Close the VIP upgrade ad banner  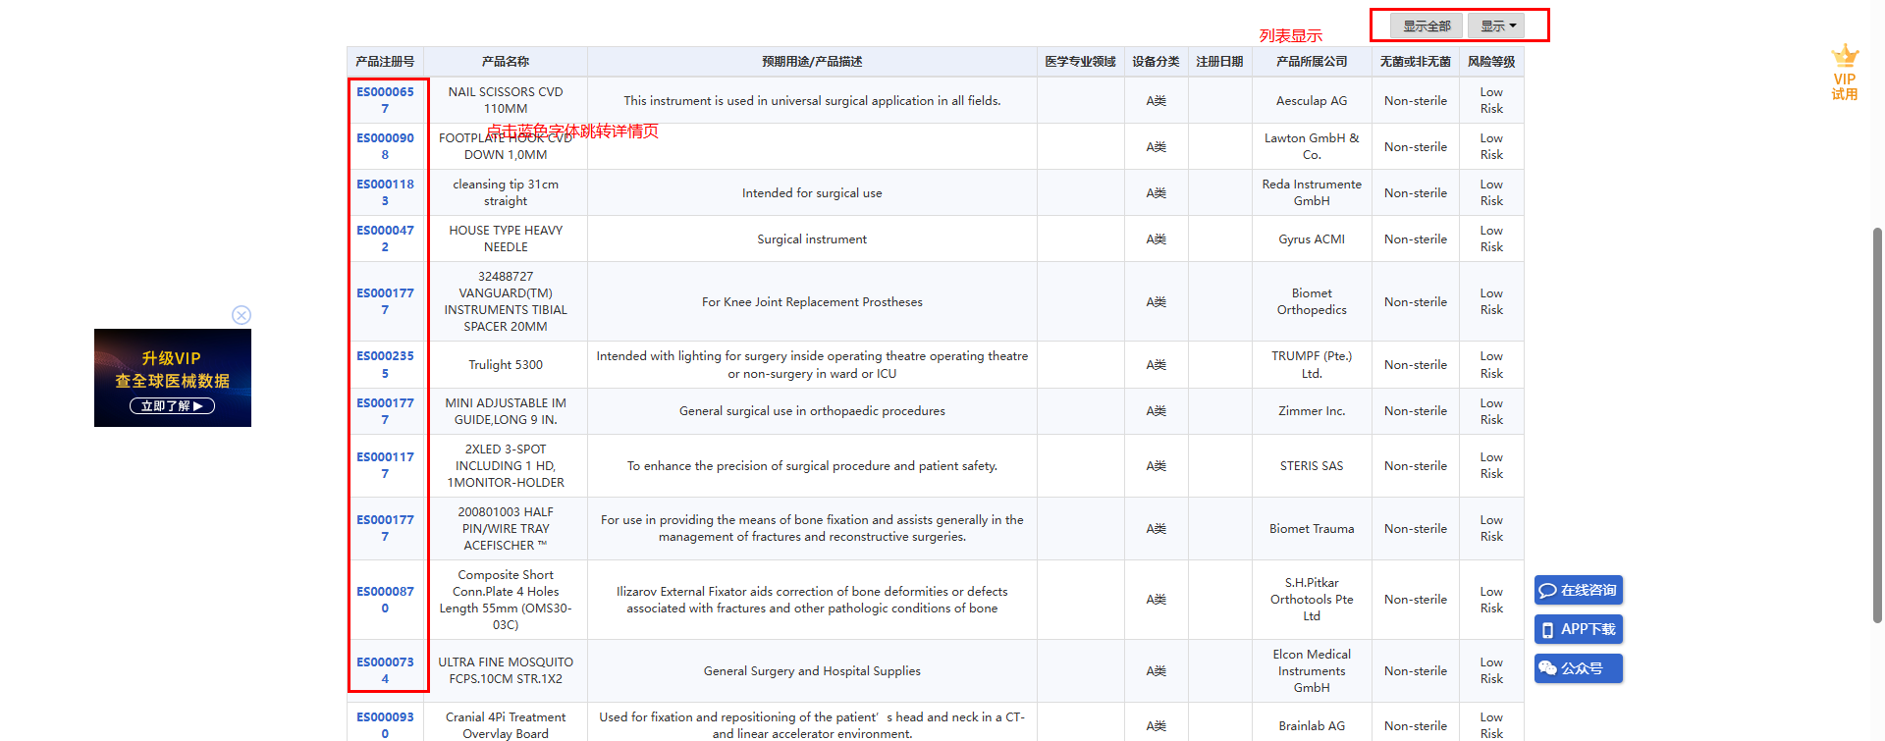coord(242,315)
